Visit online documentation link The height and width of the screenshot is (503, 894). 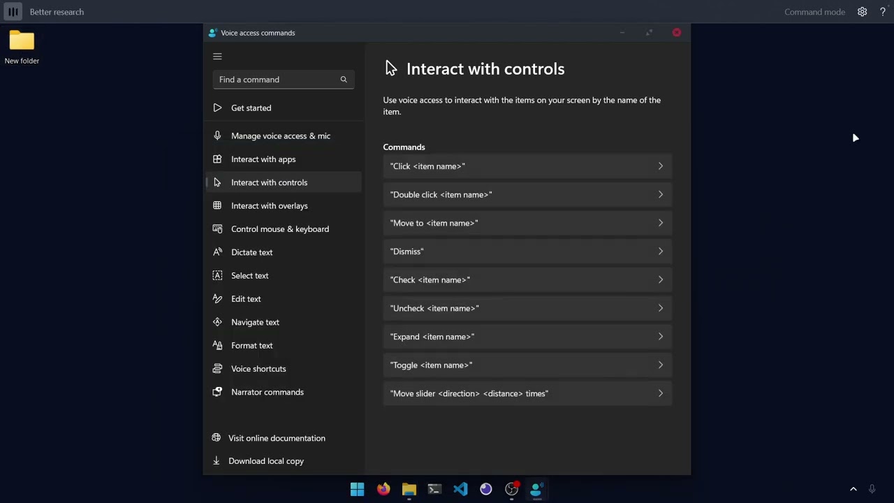(277, 438)
